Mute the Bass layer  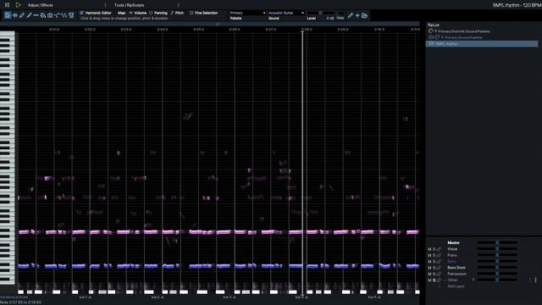click(429, 262)
